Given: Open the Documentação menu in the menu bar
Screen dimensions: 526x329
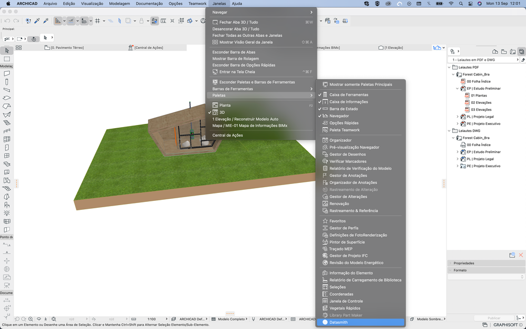Looking at the screenshot, I should (149, 4).
